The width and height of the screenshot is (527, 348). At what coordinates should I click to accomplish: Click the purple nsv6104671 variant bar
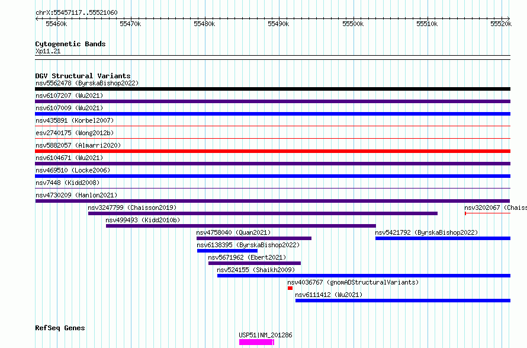[272, 164]
